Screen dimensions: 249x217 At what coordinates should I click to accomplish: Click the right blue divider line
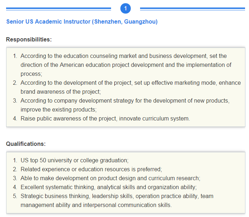[x=192, y=8]
